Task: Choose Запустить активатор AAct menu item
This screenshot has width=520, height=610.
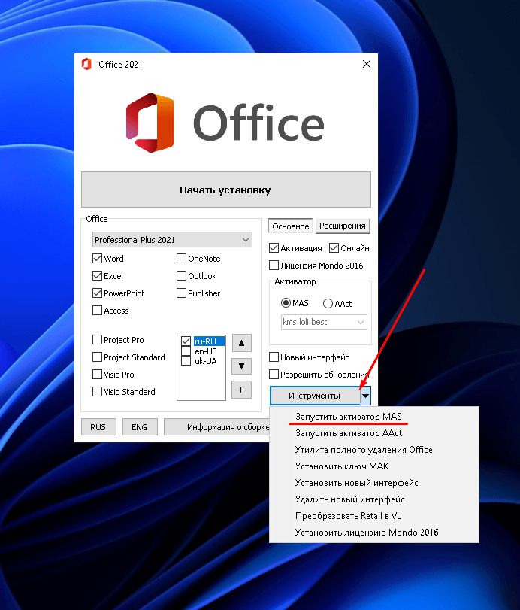Action: pos(349,433)
